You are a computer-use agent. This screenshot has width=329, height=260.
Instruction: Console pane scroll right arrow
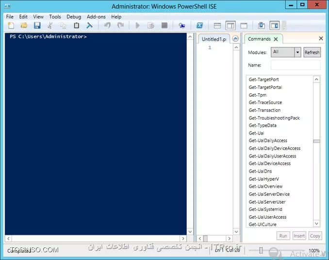click(183, 238)
